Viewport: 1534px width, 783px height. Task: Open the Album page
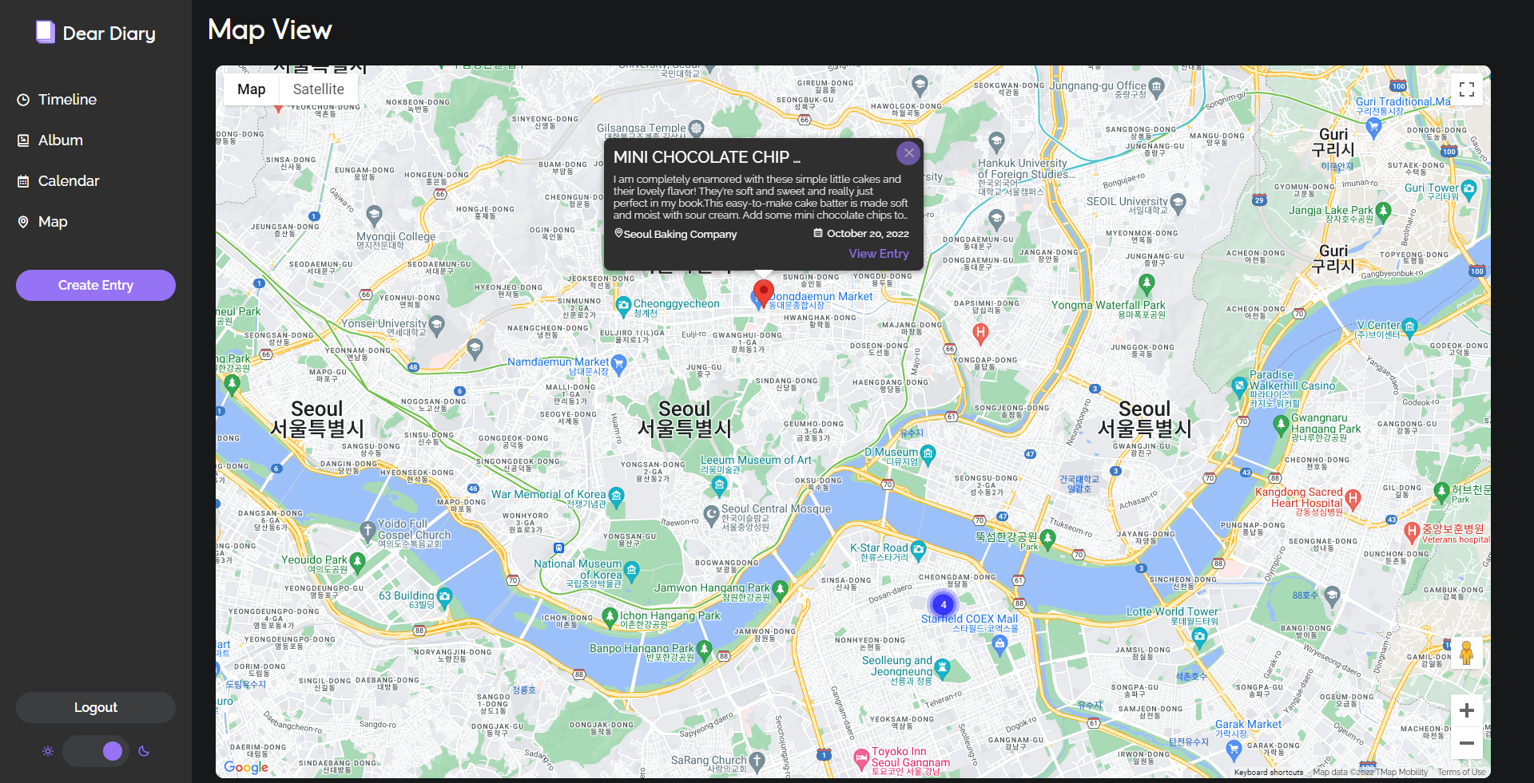pos(50,140)
